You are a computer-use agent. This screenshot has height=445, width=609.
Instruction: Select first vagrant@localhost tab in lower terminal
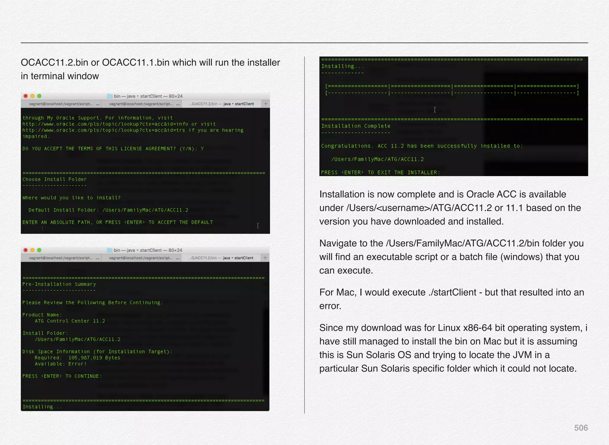pos(61,258)
